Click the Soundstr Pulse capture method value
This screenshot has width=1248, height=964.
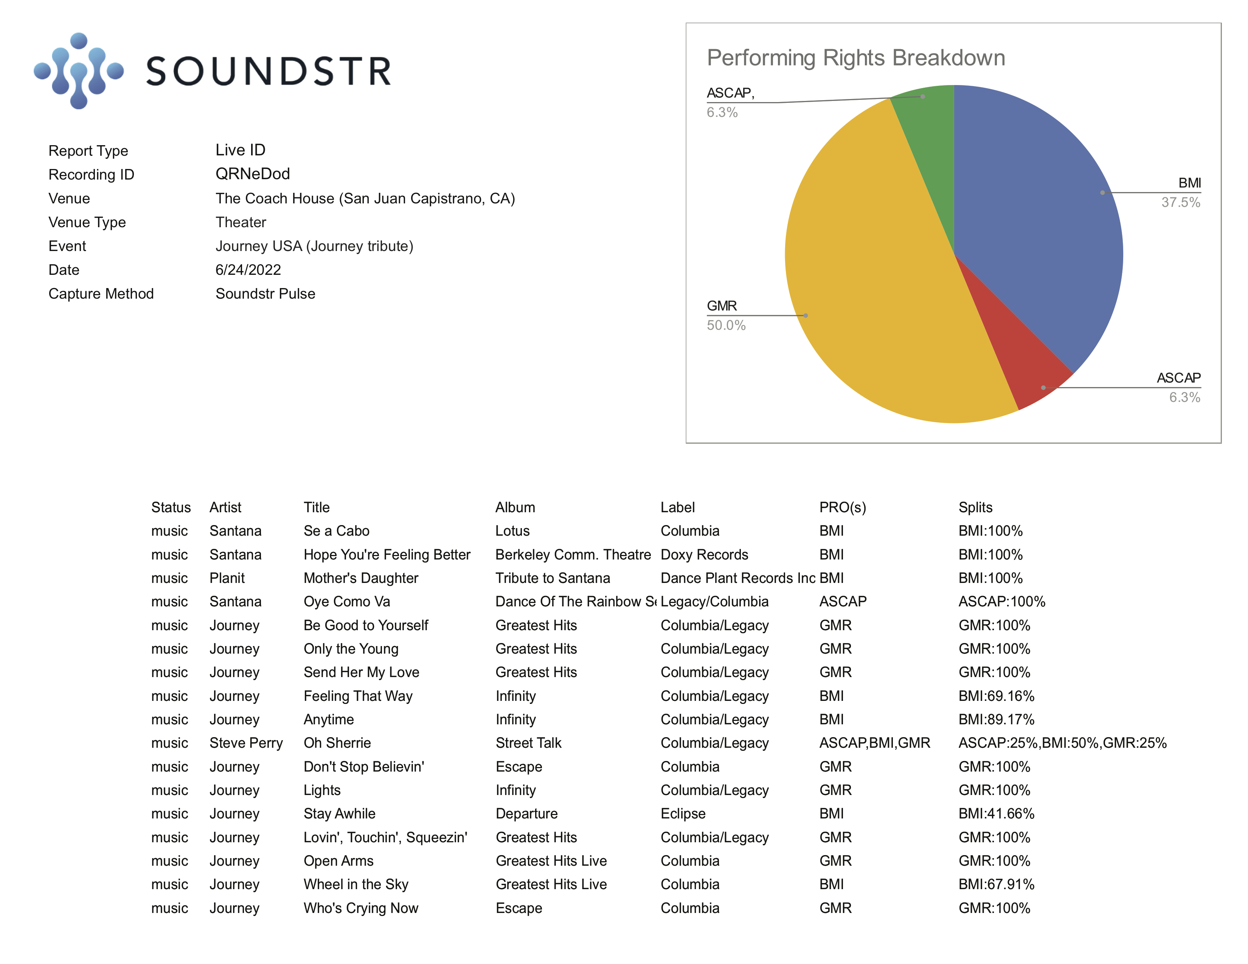click(265, 293)
